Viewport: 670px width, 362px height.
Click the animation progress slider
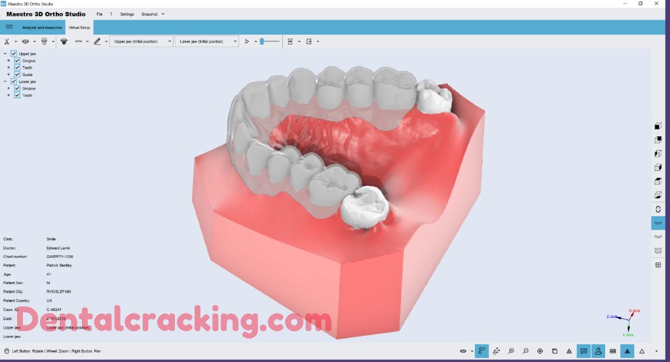click(x=269, y=41)
